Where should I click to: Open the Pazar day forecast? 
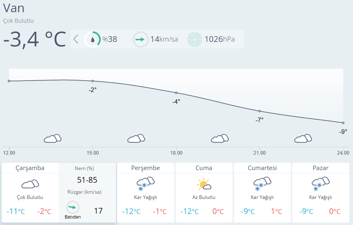(x=320, y=192)
